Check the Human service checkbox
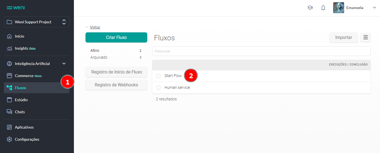 pyautogui.click(x=158, y=88)
